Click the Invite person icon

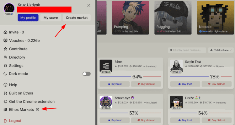pos(5,32)
